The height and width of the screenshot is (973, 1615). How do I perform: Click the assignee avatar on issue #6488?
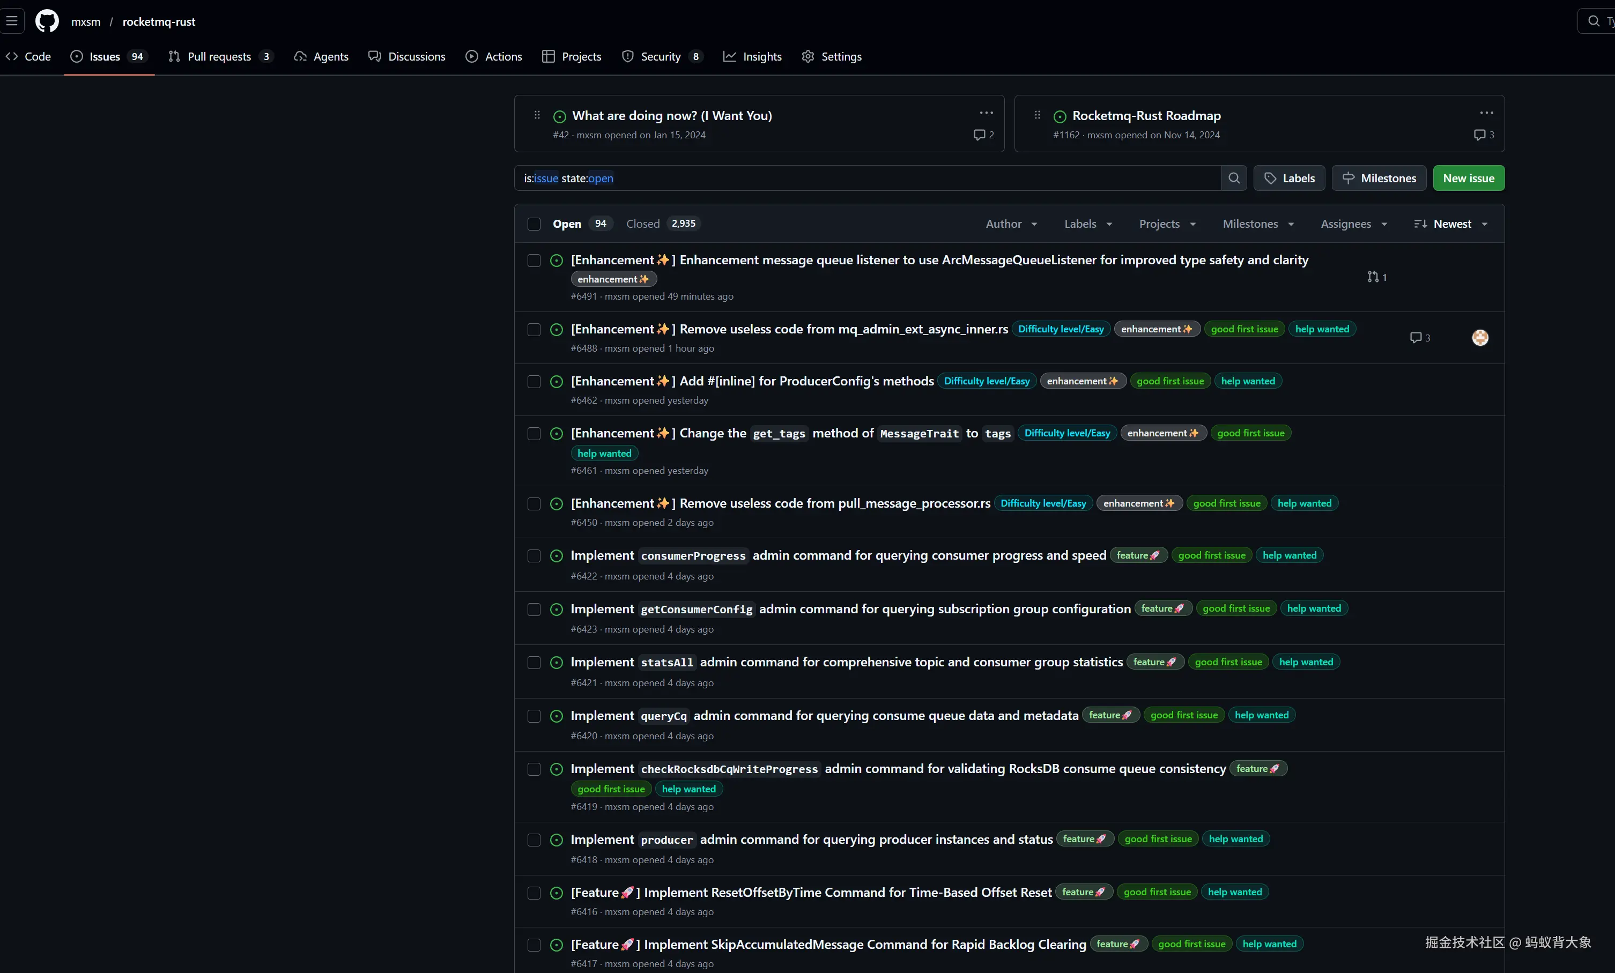[1479, 337]
